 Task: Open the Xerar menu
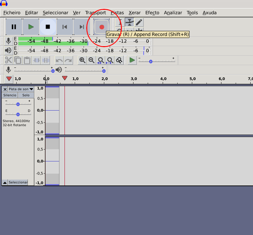tap(134, 13)
